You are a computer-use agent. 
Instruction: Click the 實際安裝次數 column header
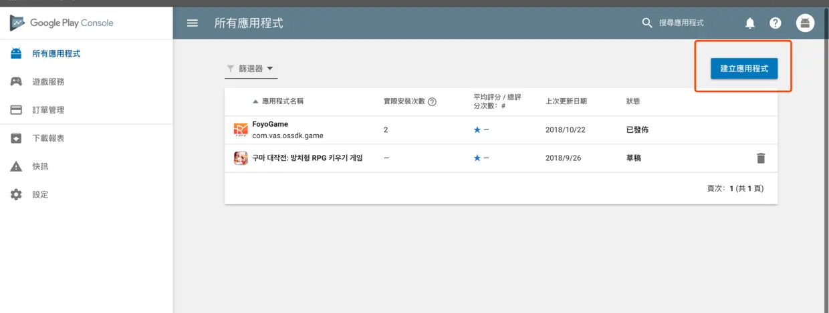404,101
